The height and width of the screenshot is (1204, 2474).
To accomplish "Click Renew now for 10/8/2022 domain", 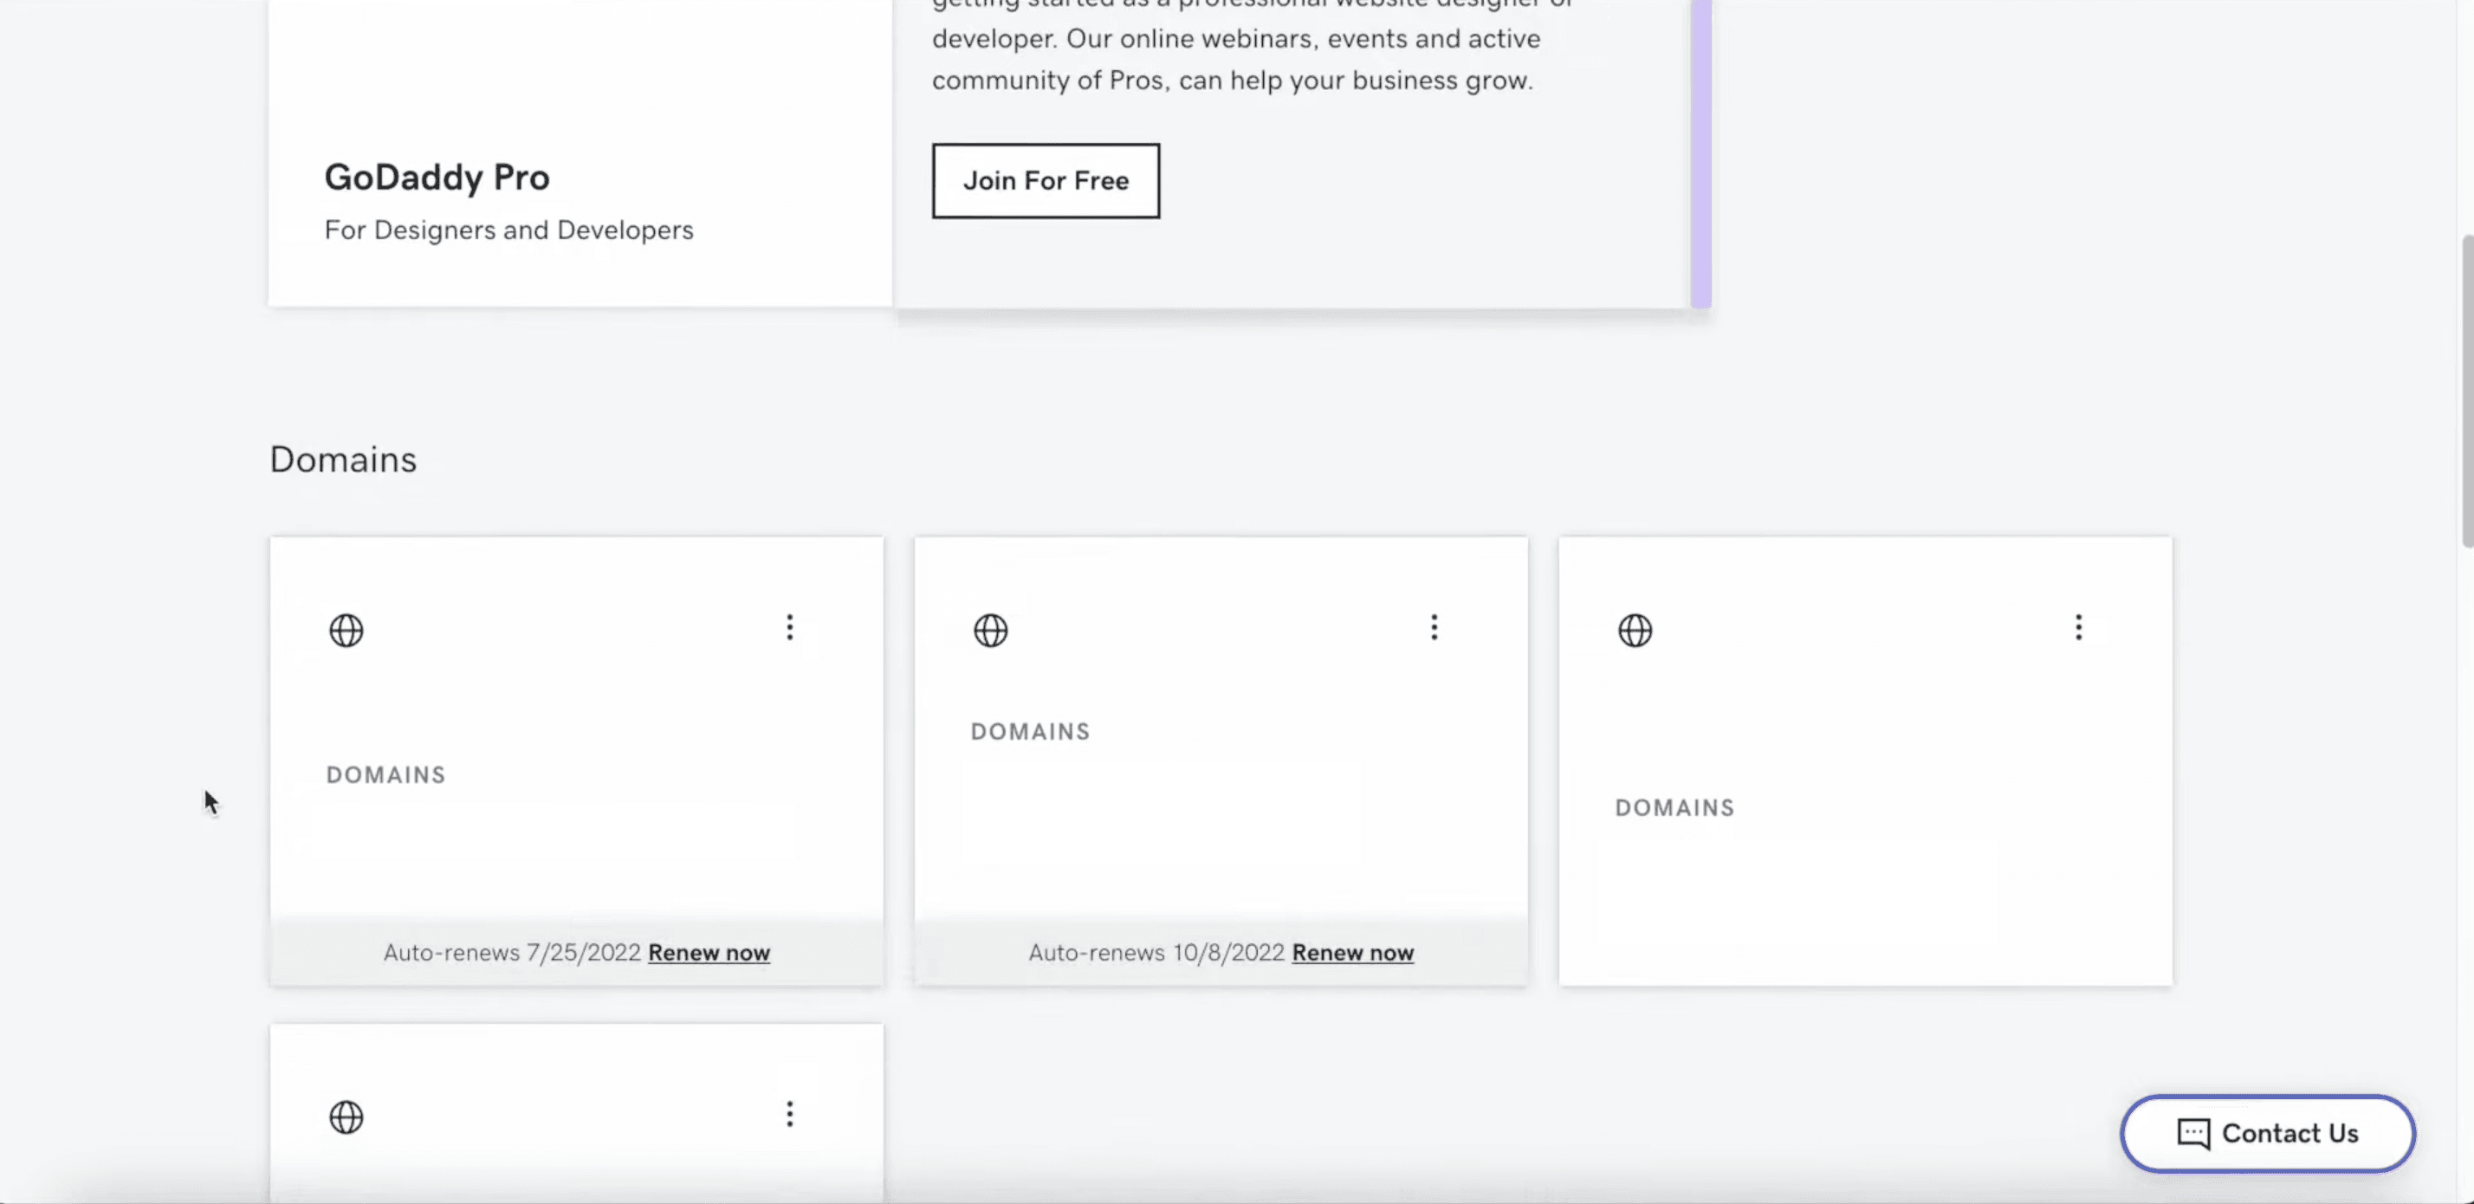I will [1352, 953].
